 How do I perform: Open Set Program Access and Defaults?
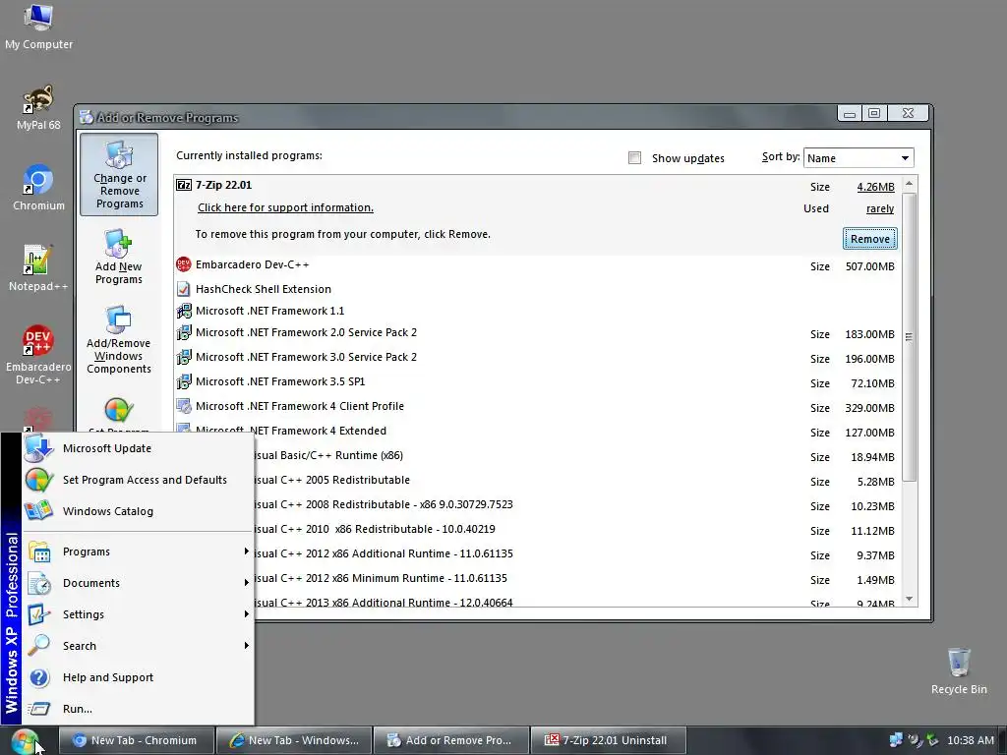(x=138, y=480)
